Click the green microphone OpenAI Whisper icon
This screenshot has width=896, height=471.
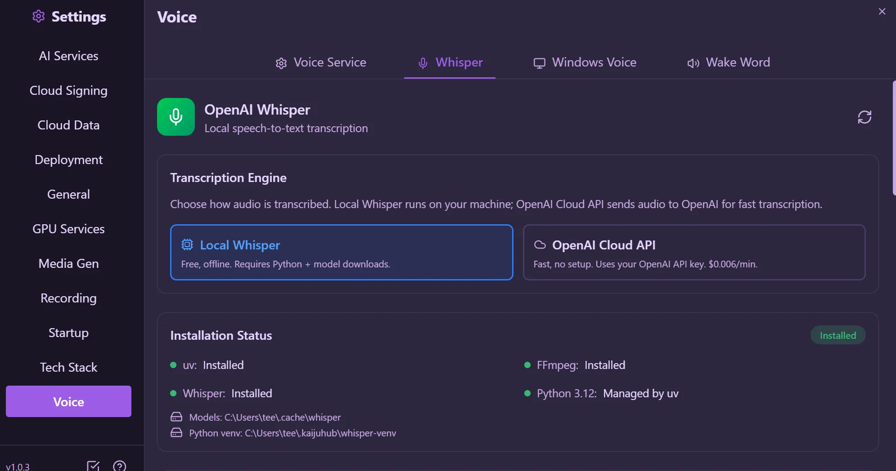(x=176, y=117)
